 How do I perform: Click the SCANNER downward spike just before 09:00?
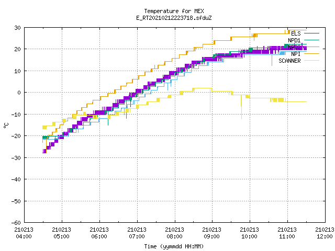[x=210, y=101]
